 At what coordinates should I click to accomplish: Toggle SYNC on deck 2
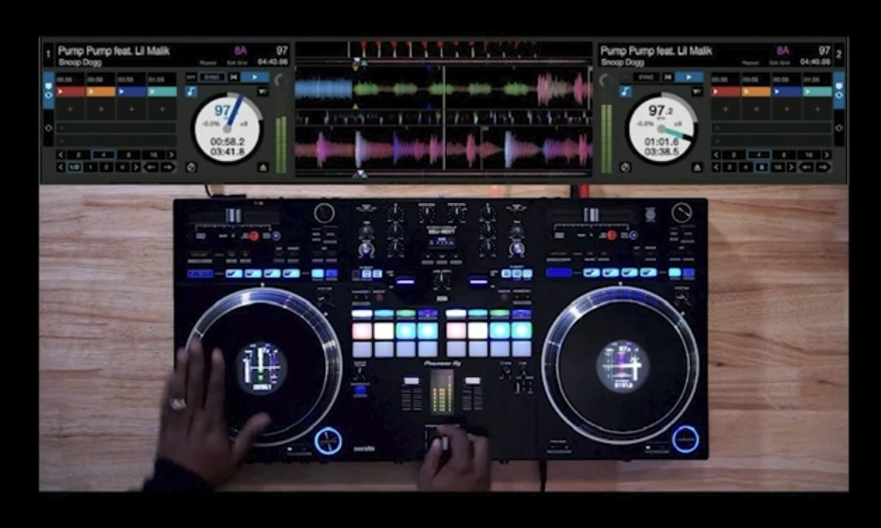click(646, 77)
